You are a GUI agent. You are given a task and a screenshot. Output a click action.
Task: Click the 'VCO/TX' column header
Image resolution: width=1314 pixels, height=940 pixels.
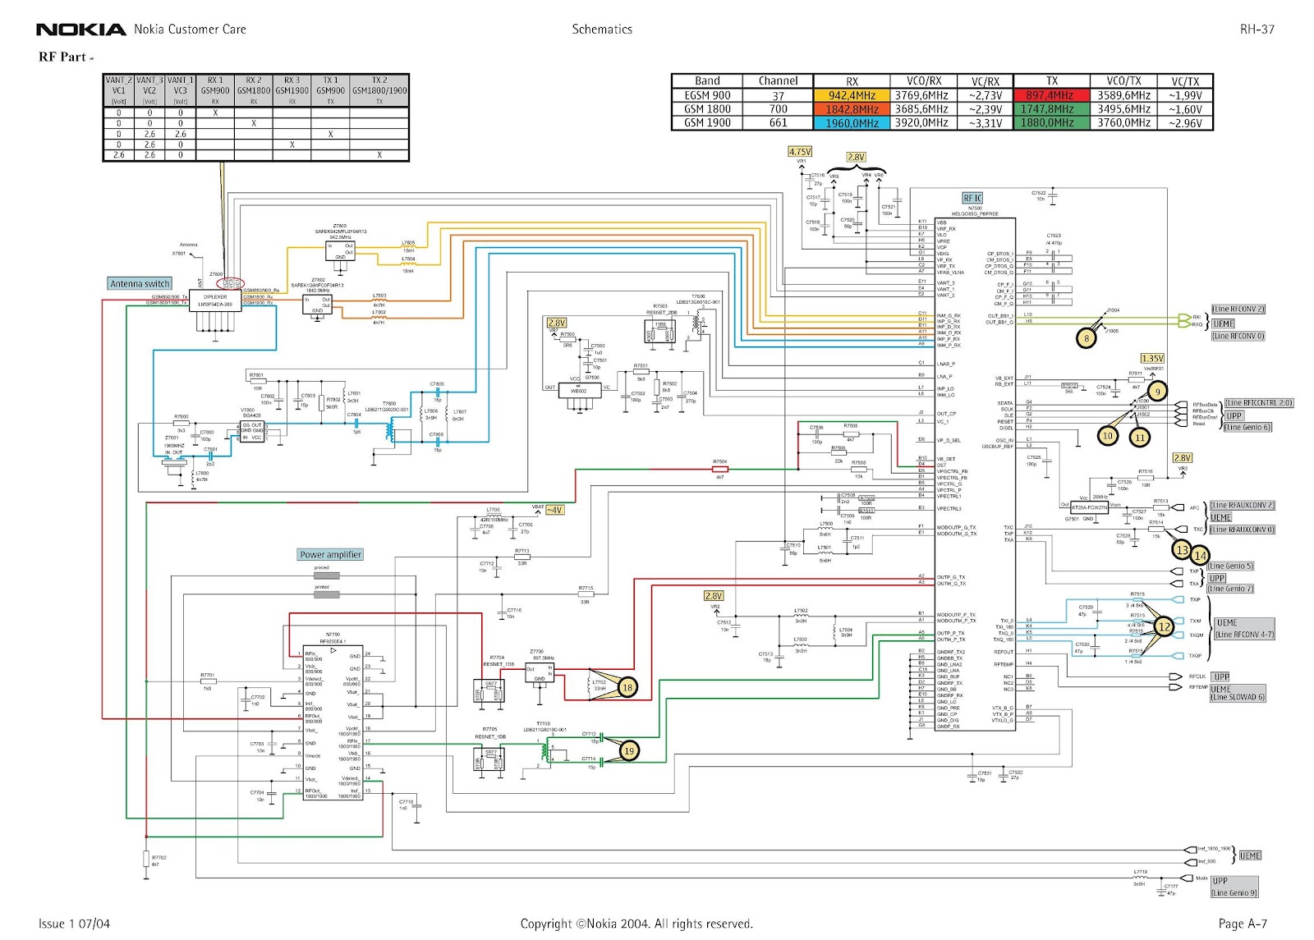[1123, 81]
